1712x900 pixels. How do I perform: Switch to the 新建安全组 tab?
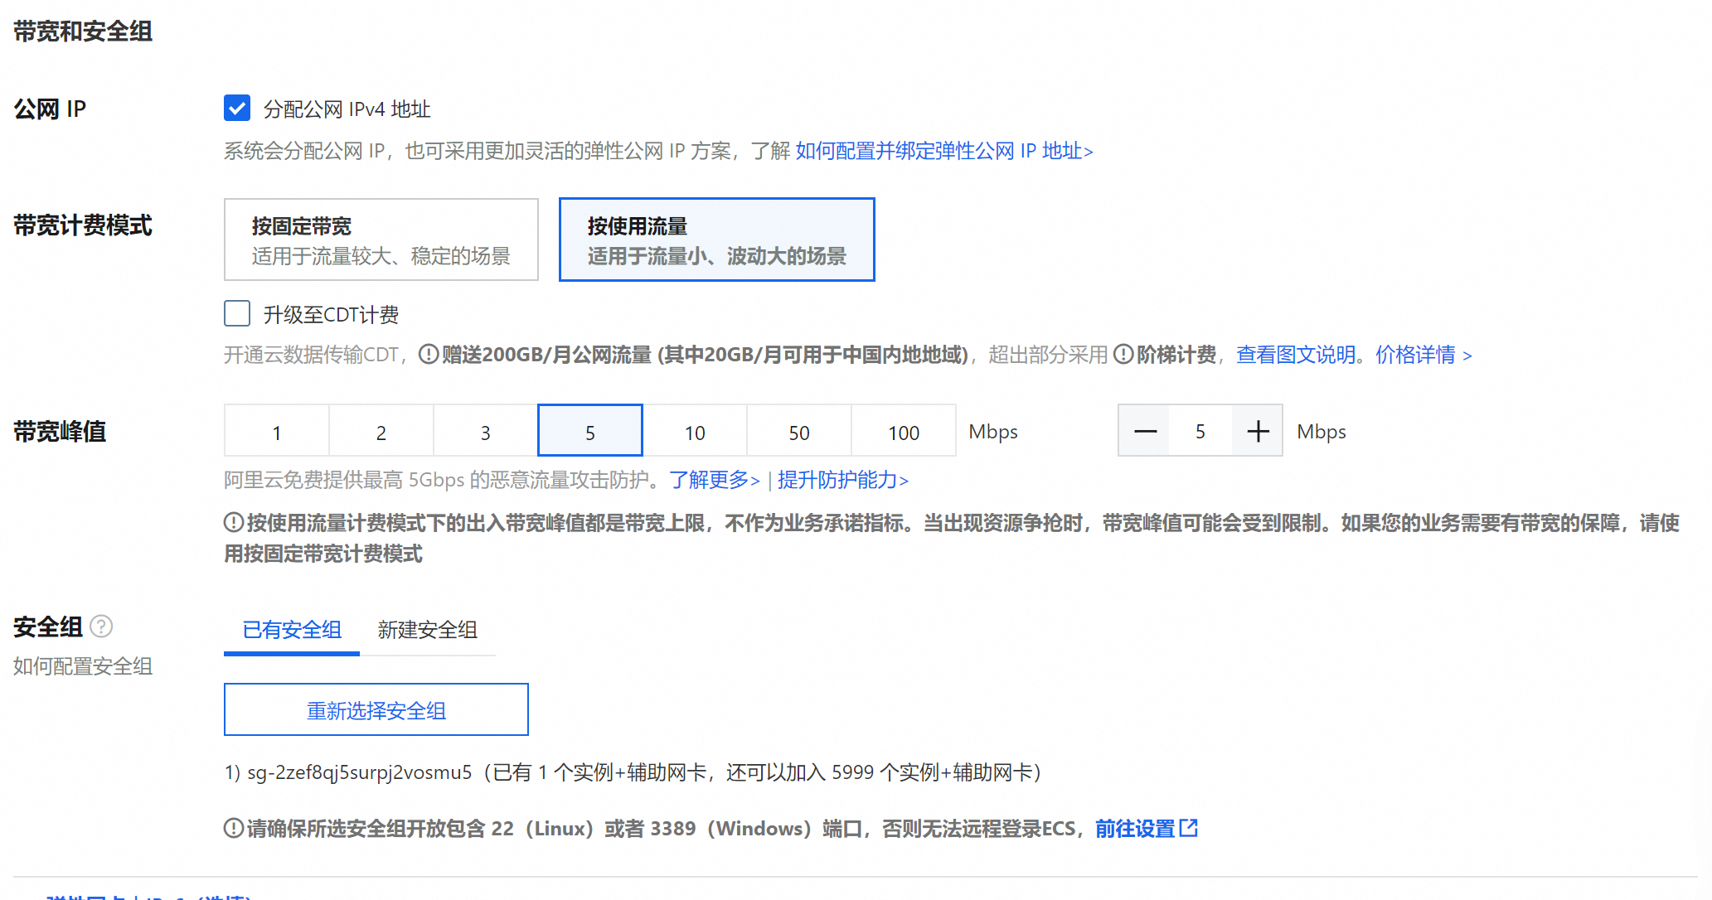(427, 630)
